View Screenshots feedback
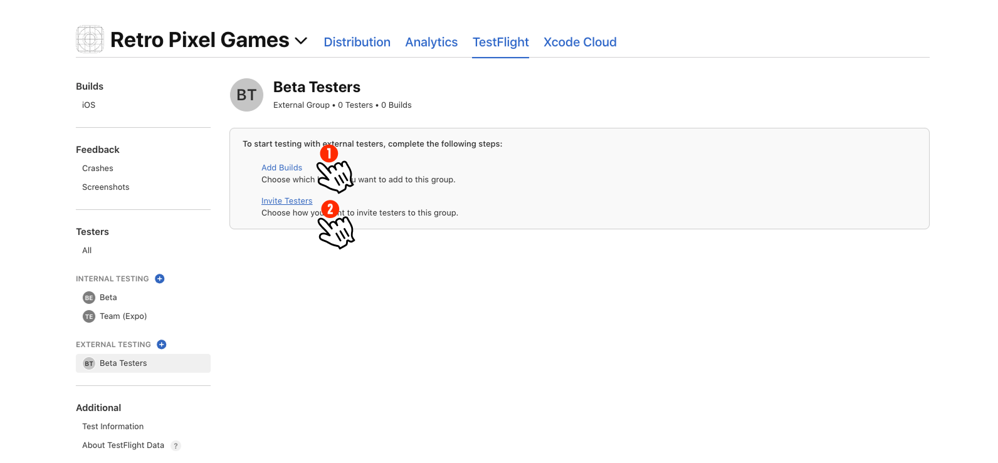Screen dimensions: 998x463 tap(105, 187)
